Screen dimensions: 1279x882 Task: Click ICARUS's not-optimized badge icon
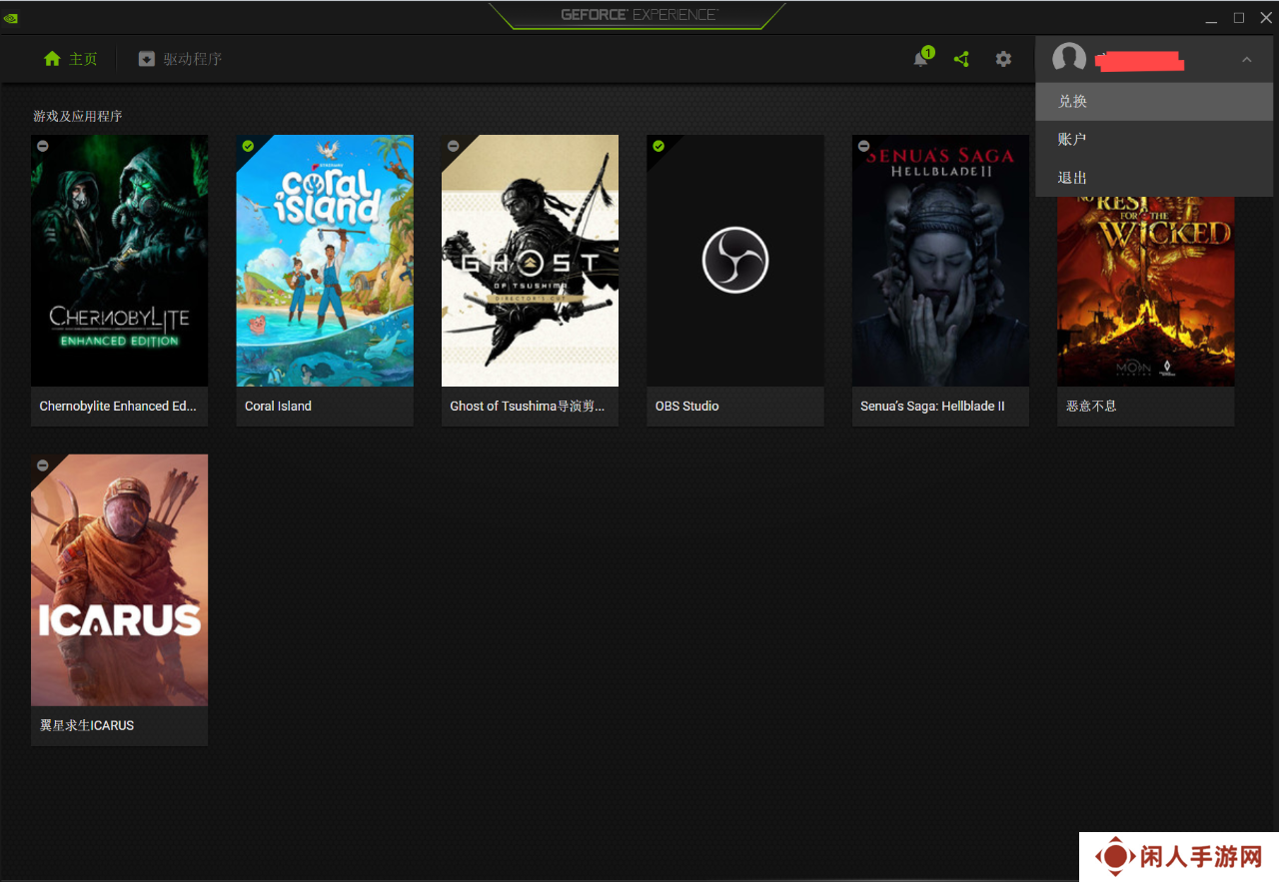tap(42, 465)
